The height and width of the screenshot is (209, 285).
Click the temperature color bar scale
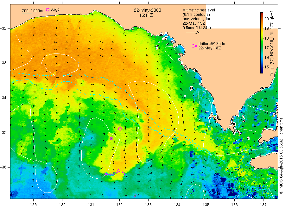coord(262,43)
